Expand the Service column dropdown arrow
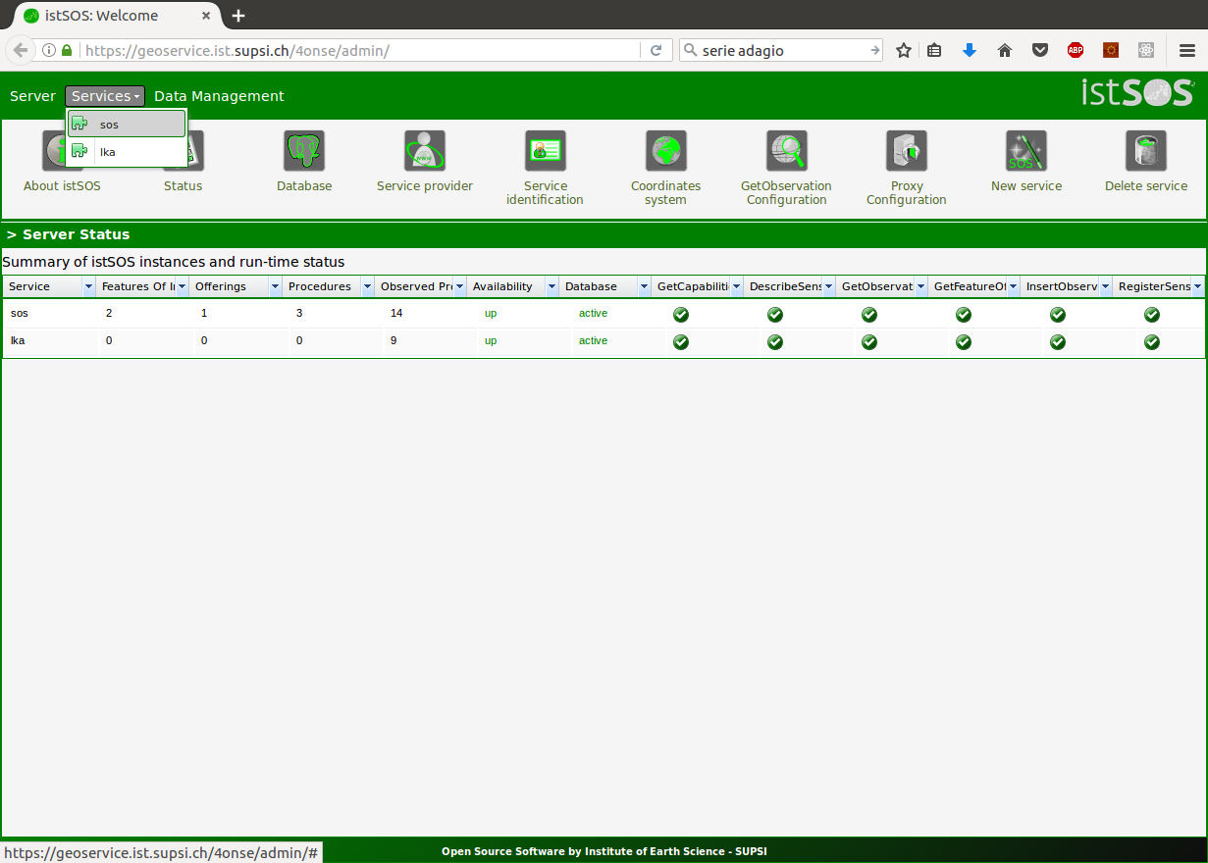 click(89, 287)
